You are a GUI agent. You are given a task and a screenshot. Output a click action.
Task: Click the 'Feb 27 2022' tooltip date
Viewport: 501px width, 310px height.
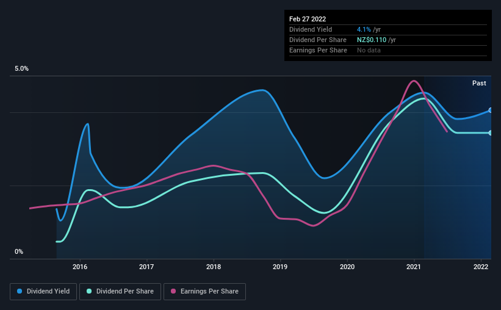(x=308, y=19)
